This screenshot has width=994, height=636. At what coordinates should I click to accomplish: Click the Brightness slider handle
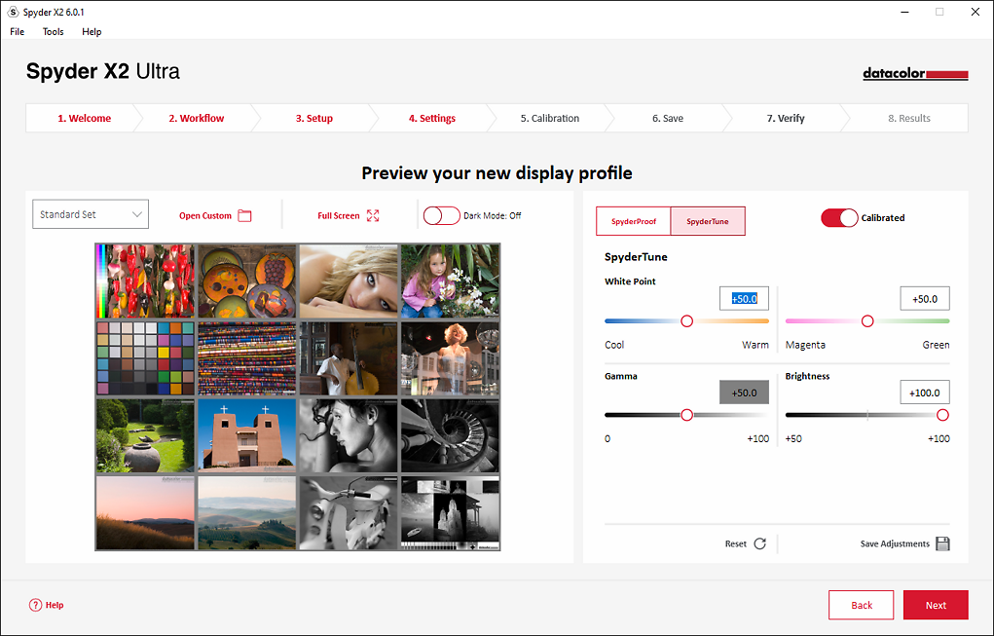942,415
